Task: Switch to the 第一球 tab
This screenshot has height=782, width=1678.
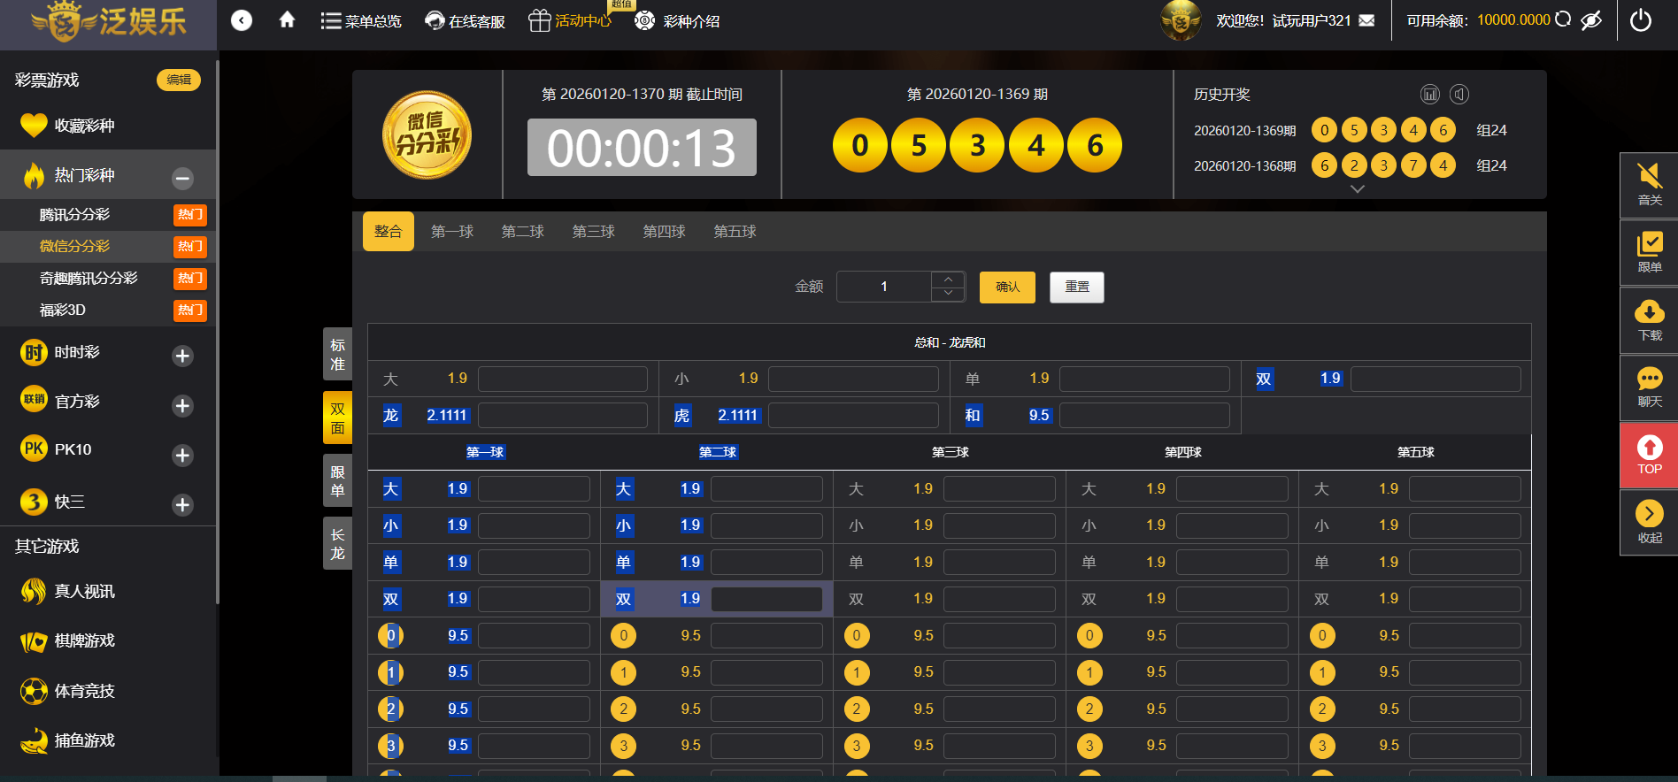Action: pos(451,232)
